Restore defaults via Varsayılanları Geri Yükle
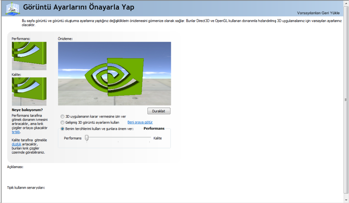The image size is (349, 203). [318, 13]
